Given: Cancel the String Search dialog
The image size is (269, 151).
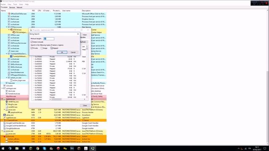Looking at the screenshot, I should point(73,52).
